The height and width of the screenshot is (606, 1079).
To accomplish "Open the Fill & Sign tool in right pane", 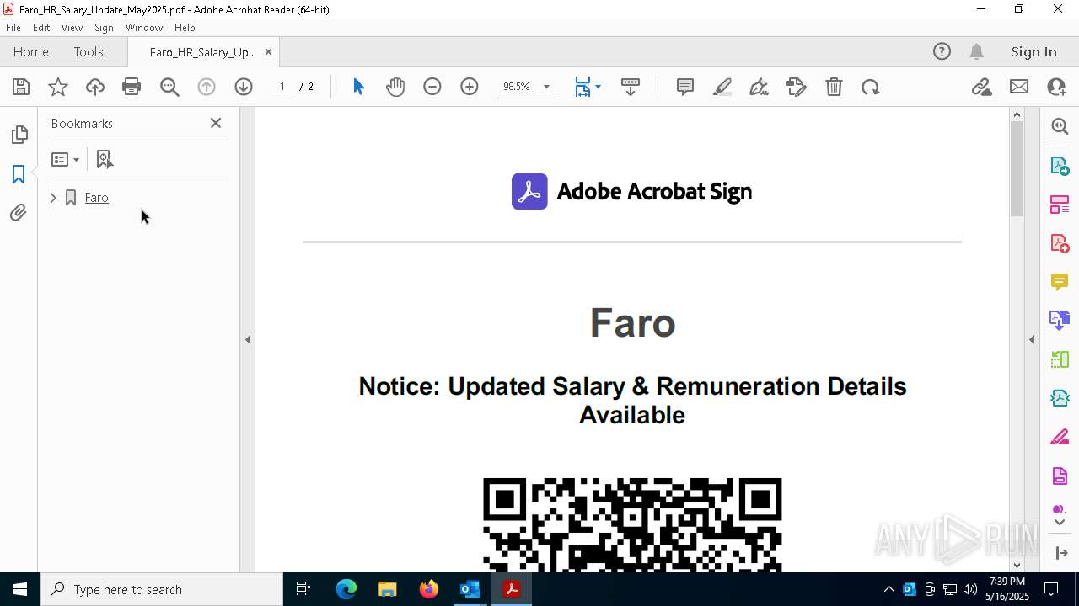I will click(x=1060, y=438).
